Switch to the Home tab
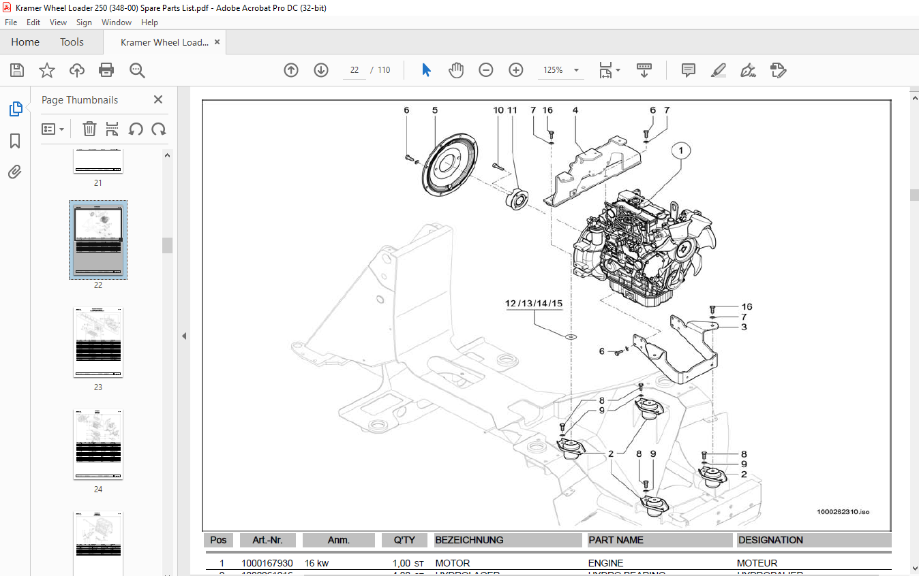 tap(25, 42)
